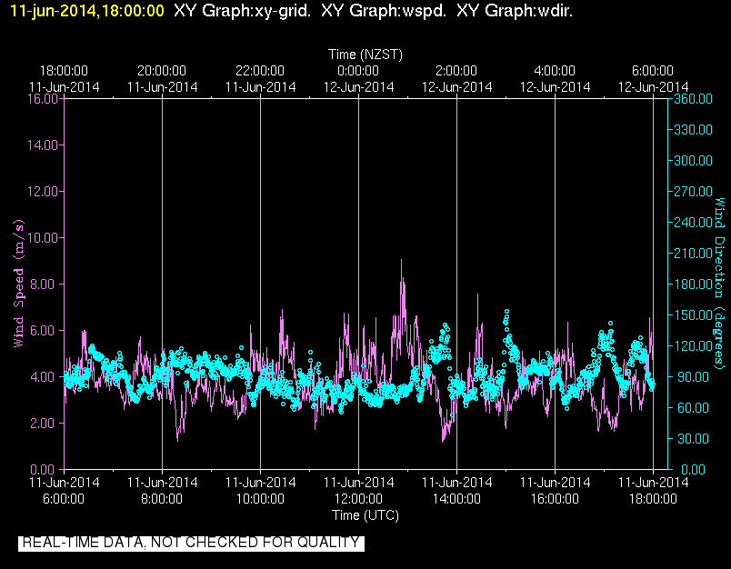
Task: Click the 90.00 wind direction tick label
Action: click(x=693, y=376)
